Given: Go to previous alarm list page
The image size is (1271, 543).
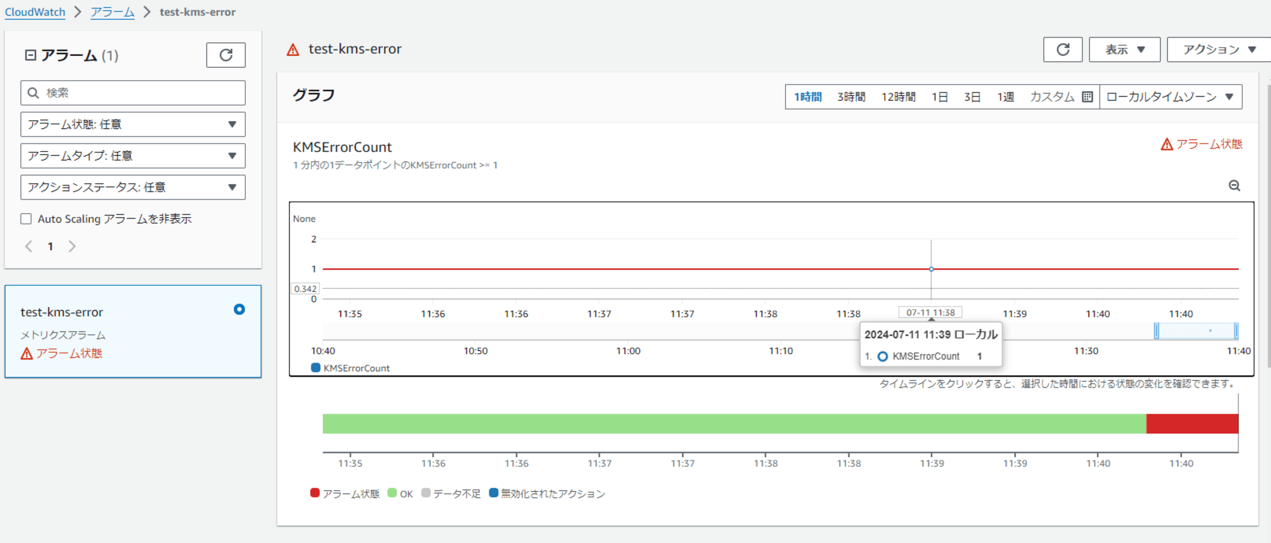Looking at the screenshot, I should tap(29, 246).
